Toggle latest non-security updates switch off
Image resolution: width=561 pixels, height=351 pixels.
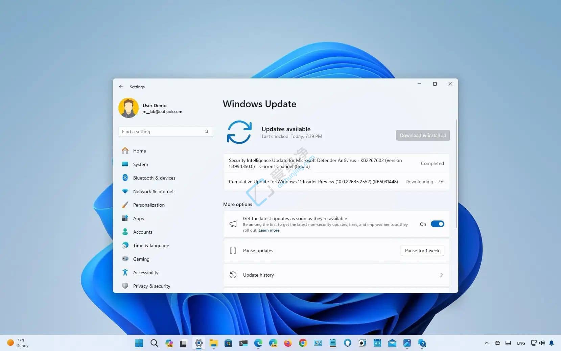tap(438, 224)
